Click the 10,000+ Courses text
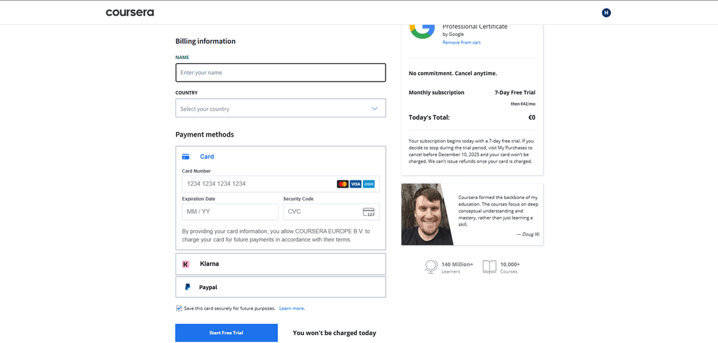 510,267
